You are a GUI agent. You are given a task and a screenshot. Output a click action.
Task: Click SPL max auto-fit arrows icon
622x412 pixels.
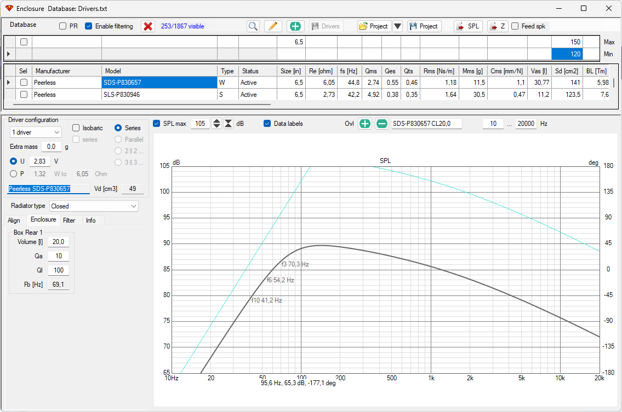point(229,124)
